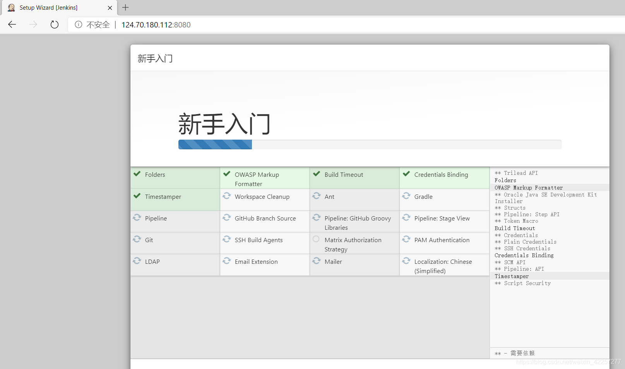625x369 pixels.
Task: Click 'Timestamper' in the install log
Action: pyautogui.click(x=512, y=276)
